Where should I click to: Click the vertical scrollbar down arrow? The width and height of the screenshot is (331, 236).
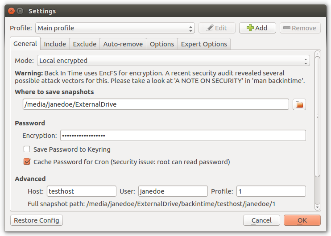[317, 207]
